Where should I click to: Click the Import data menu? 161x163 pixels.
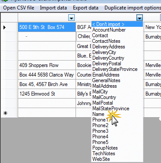coord(54,8)
